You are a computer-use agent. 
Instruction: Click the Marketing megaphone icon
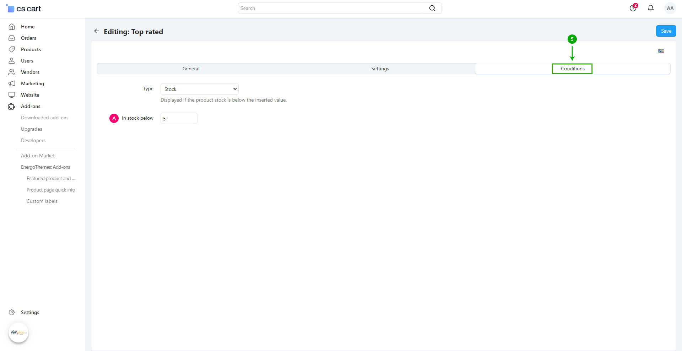click(x=12, y=83)
